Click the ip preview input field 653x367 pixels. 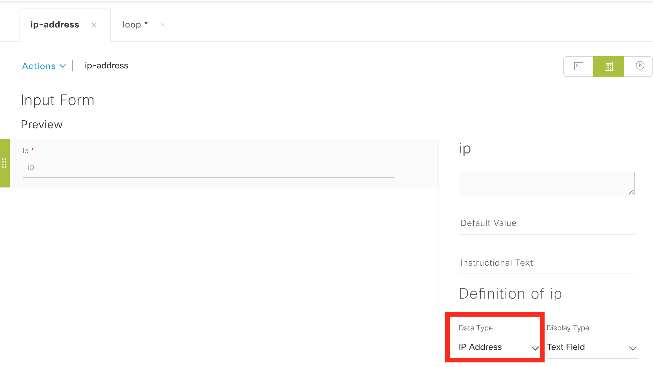coord(208,167)
